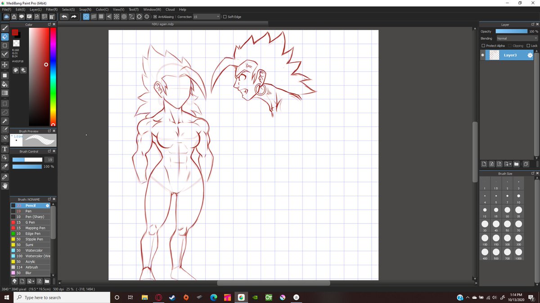Click the cloud icon in top toolbar
This screenshot has height=303, width=540.
point(7,17)
